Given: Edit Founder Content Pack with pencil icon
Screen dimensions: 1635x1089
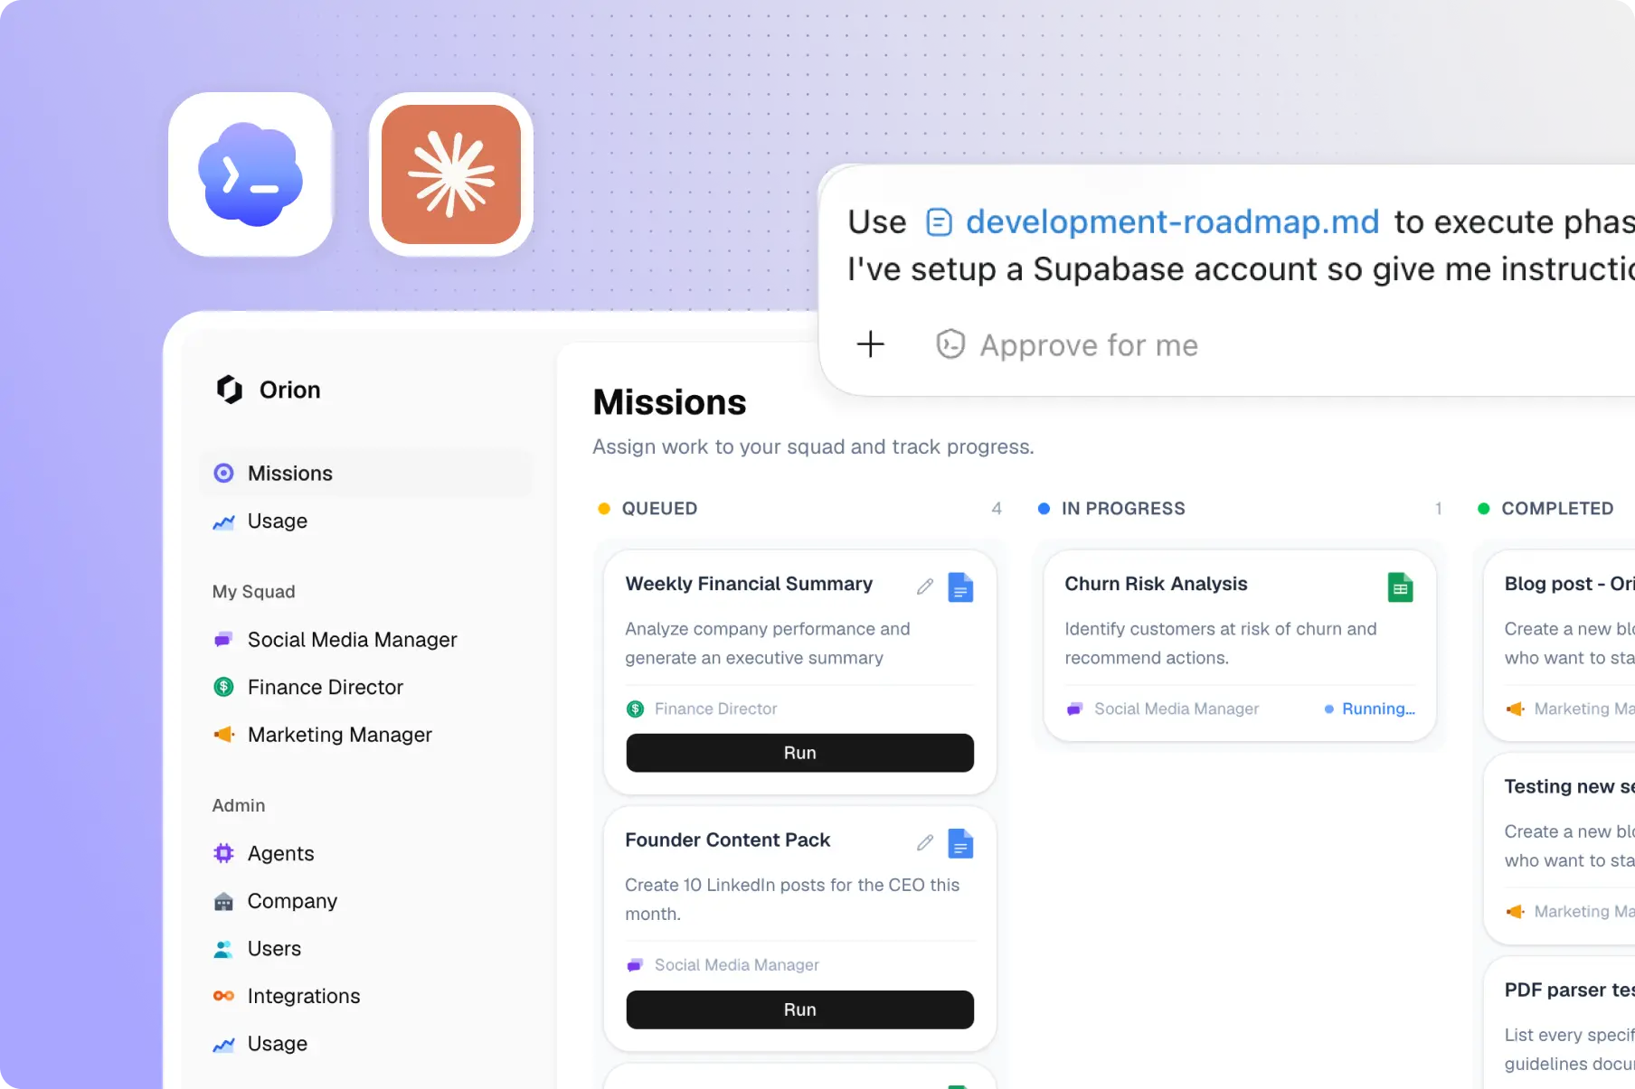Looking at the screenshot, I should pyautogui.click(x=925, y=843).
